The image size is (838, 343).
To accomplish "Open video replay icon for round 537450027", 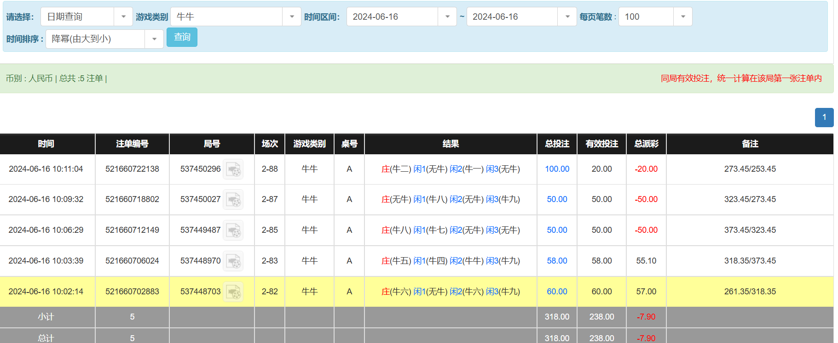I will point(233,200).
